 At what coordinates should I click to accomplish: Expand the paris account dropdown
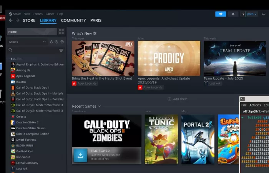[x=252, y=14]
